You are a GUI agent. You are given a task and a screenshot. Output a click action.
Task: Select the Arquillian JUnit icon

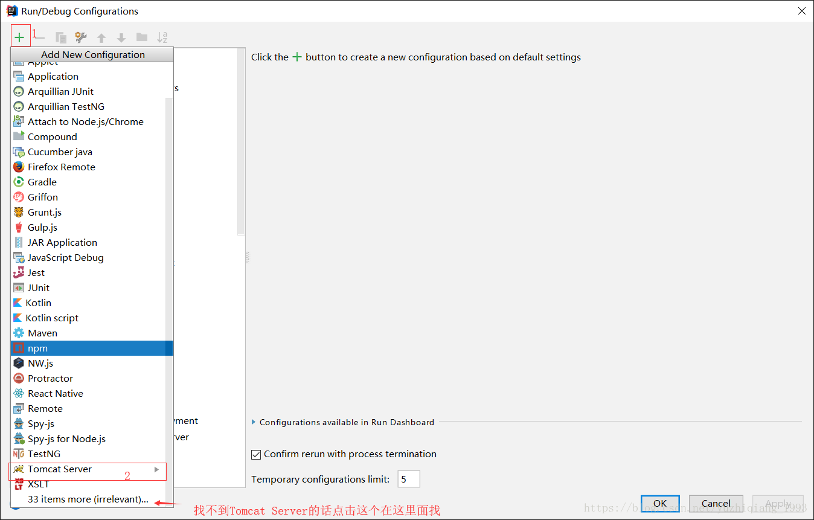(19, 91)
